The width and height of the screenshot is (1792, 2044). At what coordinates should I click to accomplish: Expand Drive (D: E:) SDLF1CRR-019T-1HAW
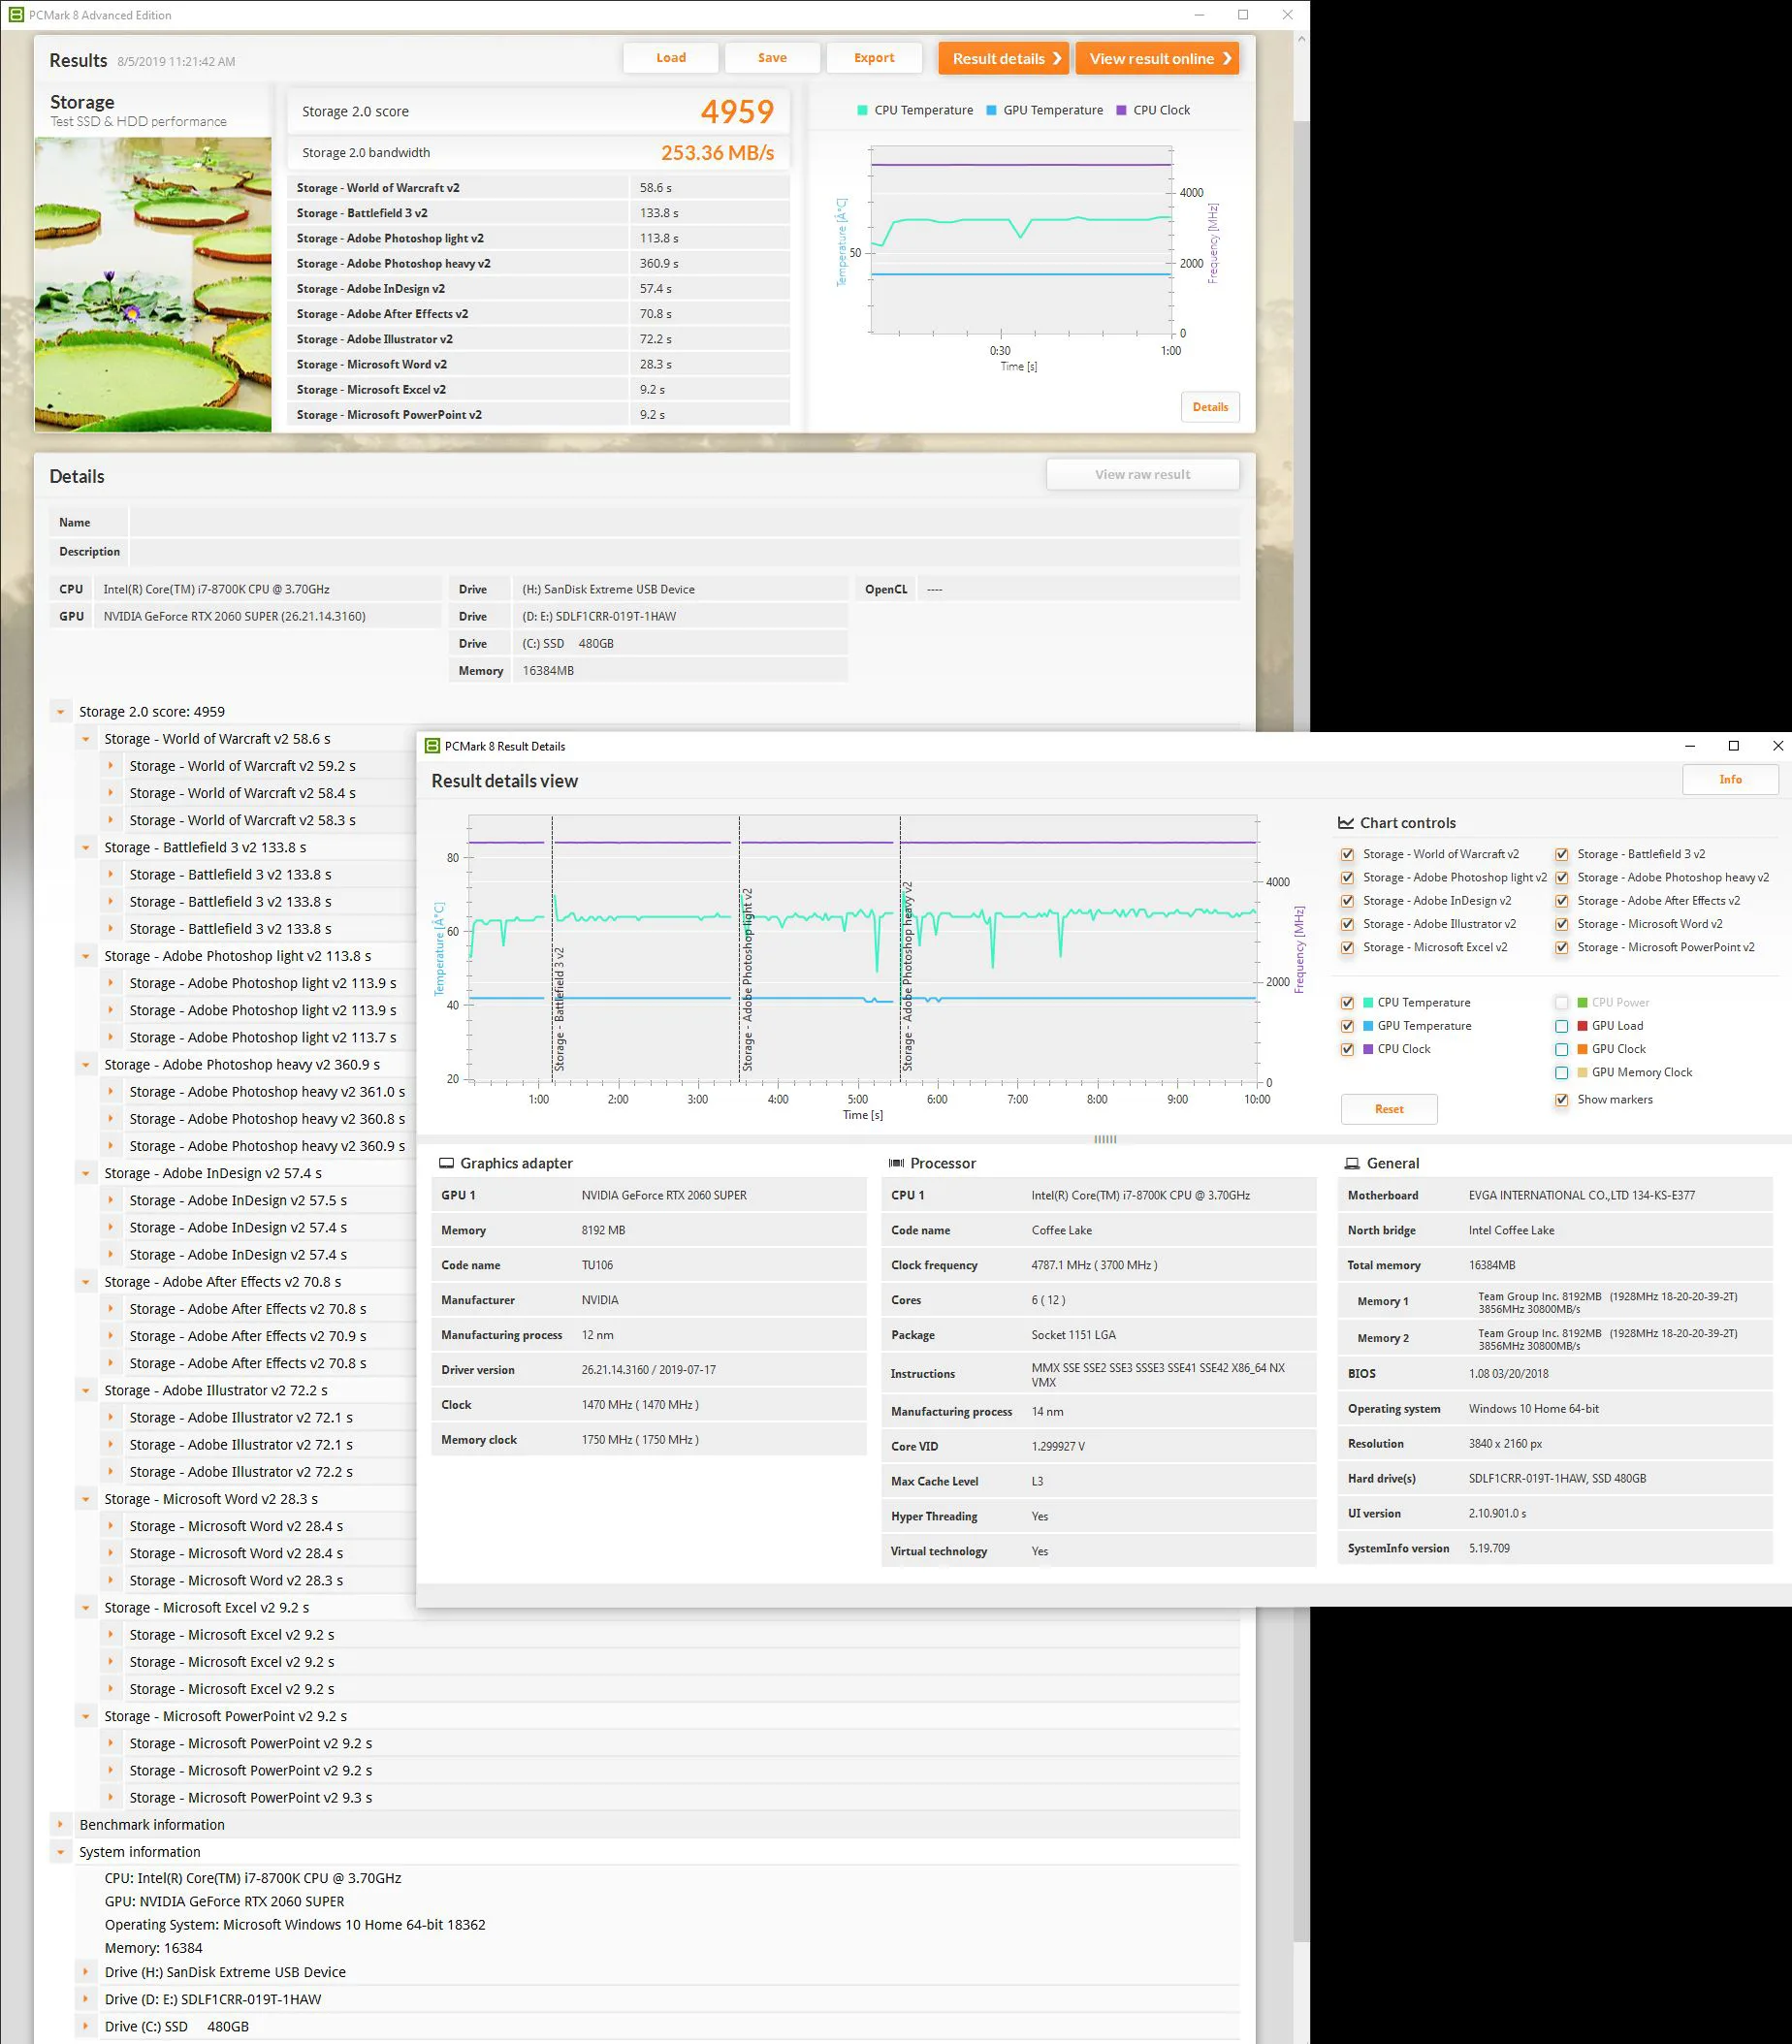86,1999
